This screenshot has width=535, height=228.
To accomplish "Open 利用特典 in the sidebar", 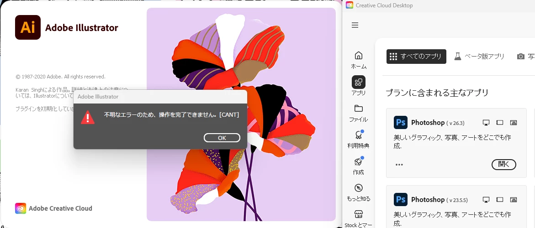I will (359, 140).
